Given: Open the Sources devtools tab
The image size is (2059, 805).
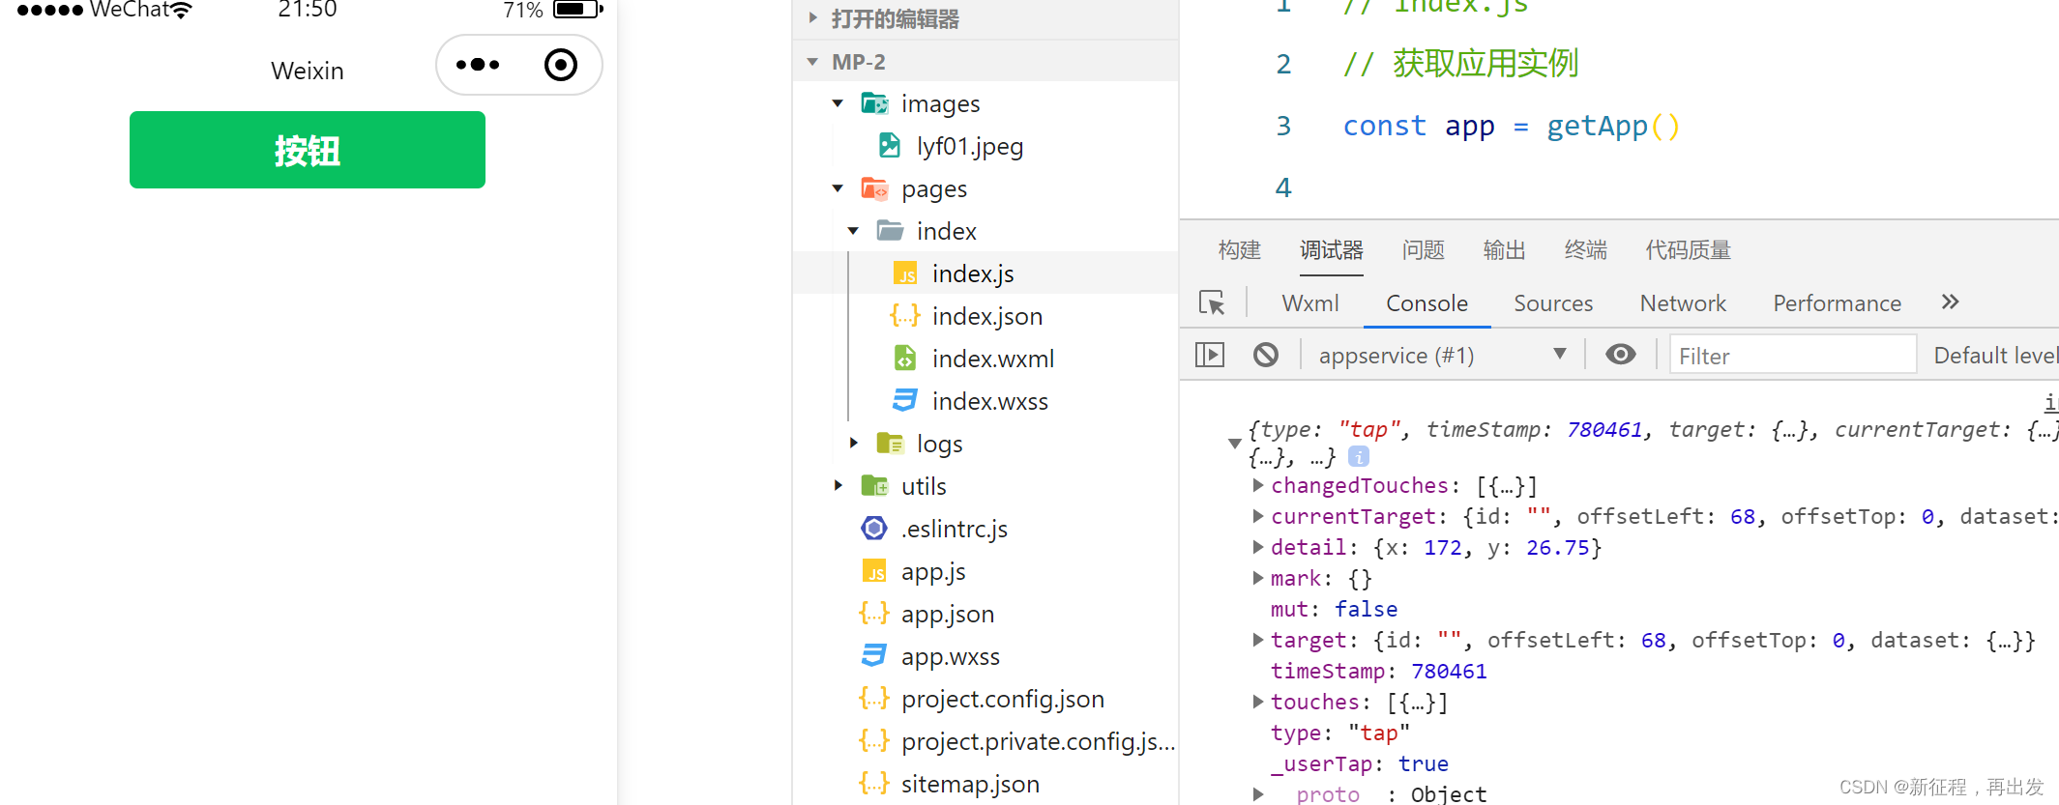Looking at the screenshot, I should tap(1553, 302).
